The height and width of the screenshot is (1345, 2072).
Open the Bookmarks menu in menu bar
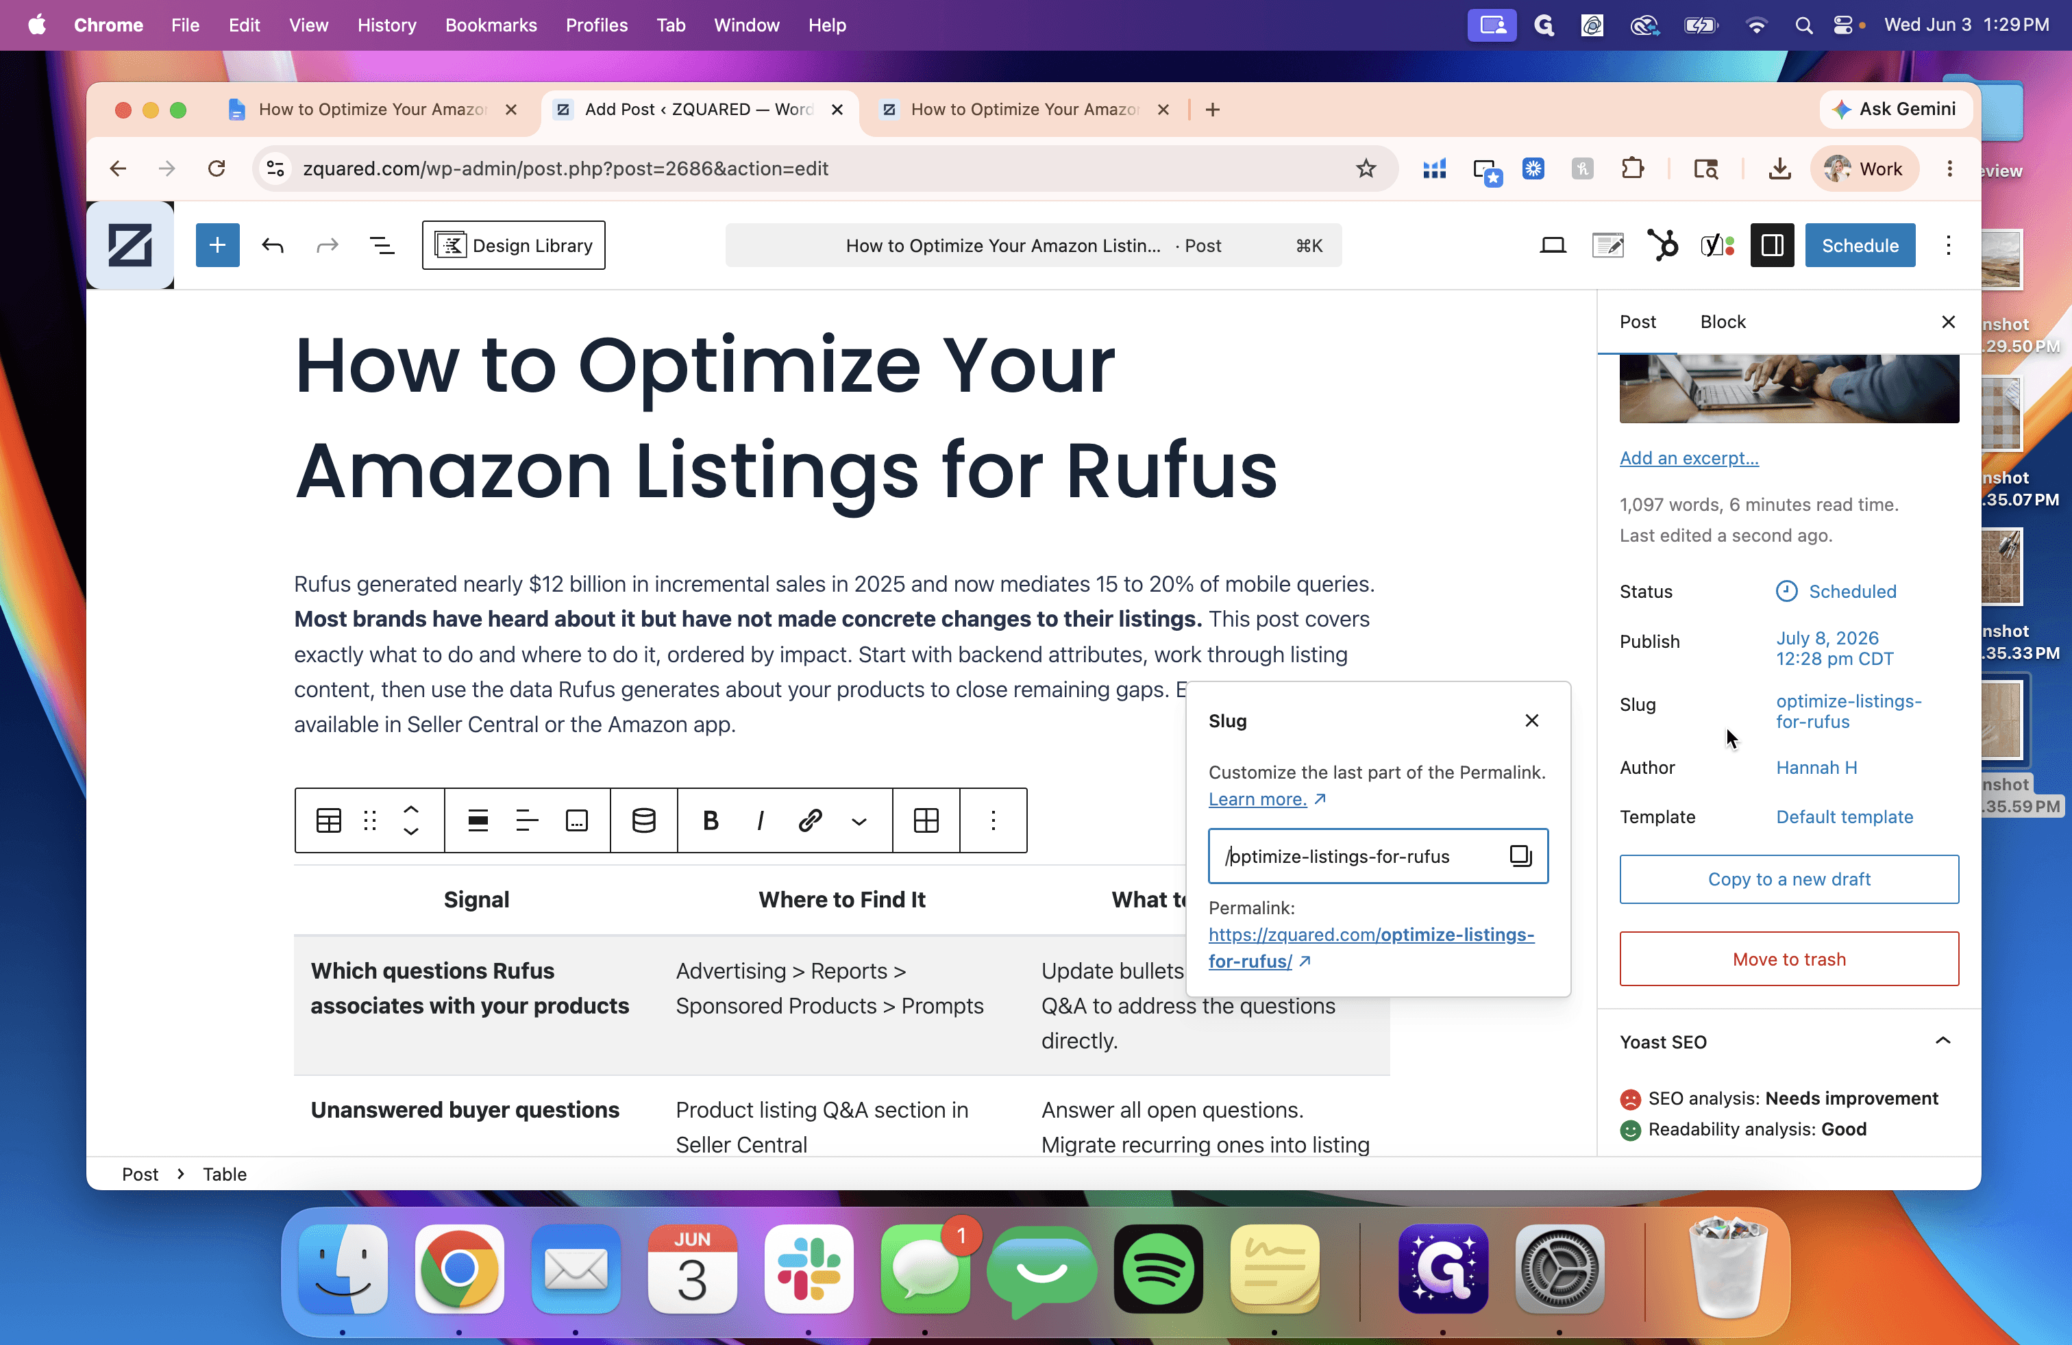tap(491, 25)
